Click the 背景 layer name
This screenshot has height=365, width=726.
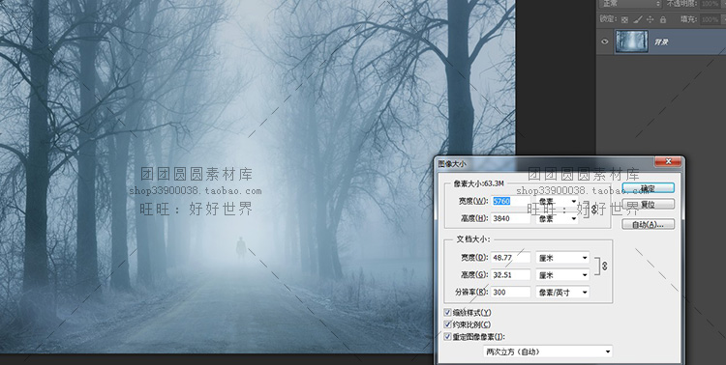(661, 42)
